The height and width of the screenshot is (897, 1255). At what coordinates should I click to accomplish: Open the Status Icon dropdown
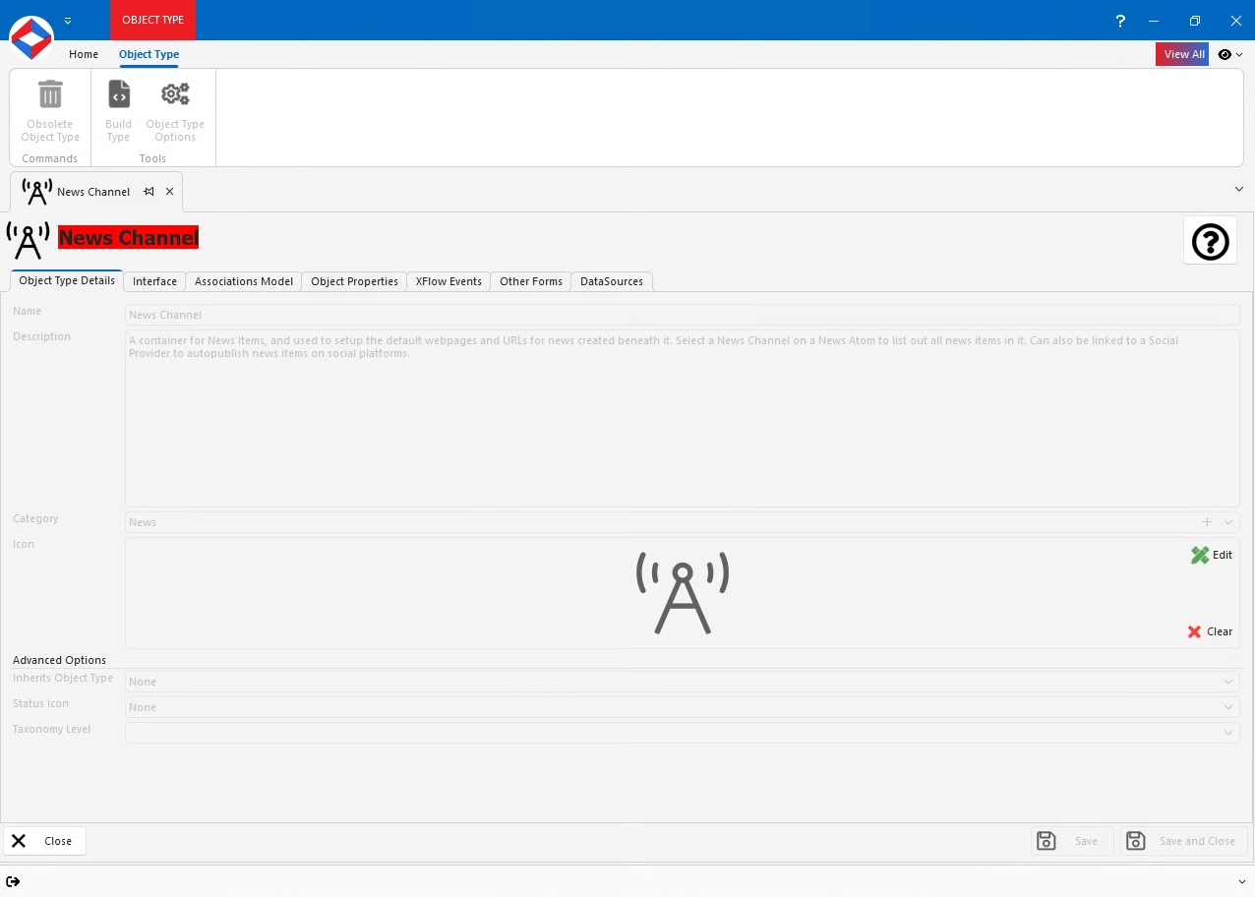(1227, 706)
